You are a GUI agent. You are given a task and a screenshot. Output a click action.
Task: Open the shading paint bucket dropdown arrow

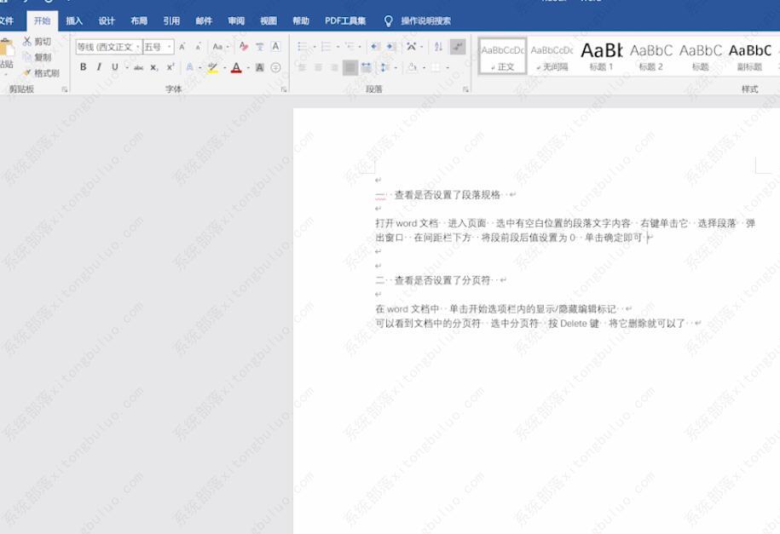coord(424,67)
